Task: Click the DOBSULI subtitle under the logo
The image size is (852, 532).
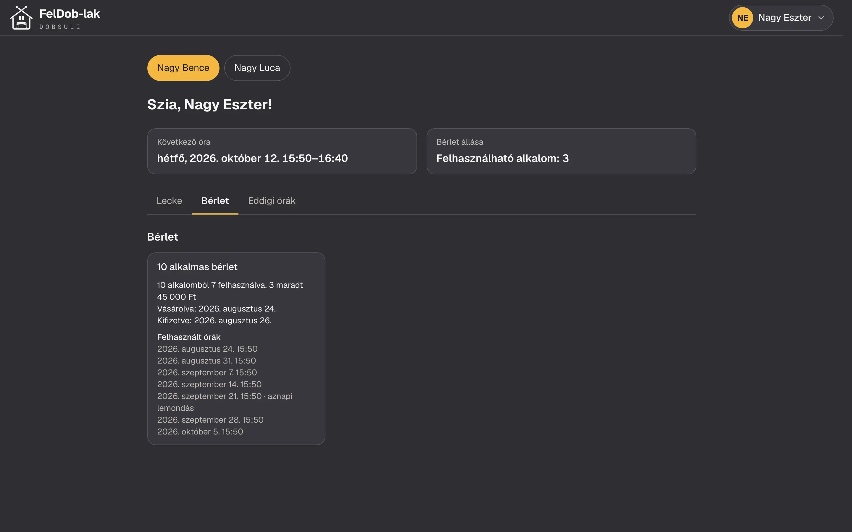Action: pyautogui.click(x=60, y=27)
